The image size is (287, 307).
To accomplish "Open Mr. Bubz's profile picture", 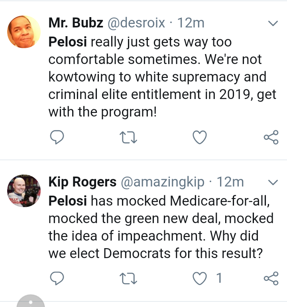I will coord(24,32).
